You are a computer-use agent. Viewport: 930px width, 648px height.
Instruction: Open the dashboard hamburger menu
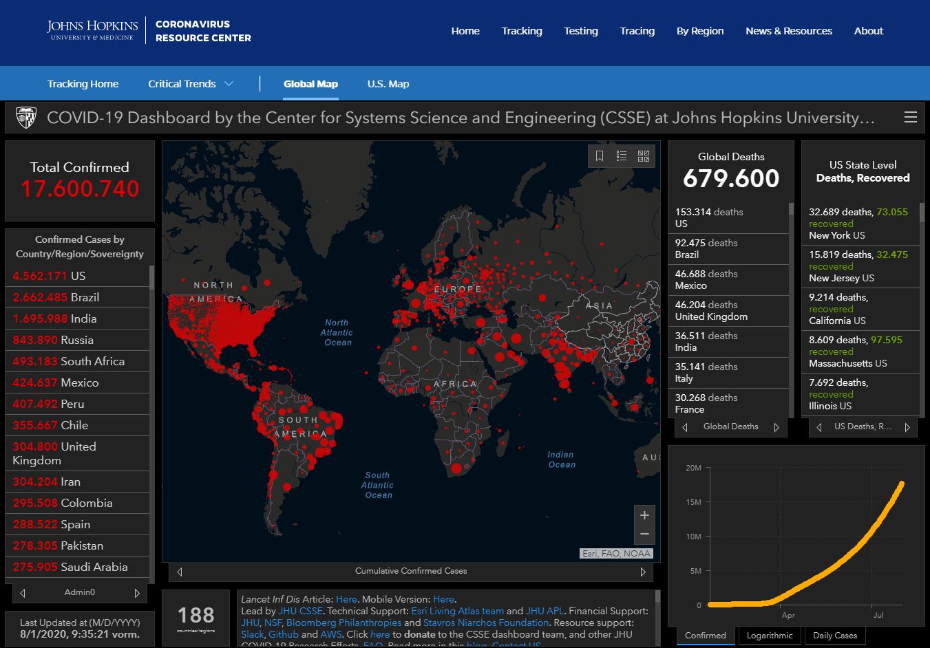coord(910,118)
